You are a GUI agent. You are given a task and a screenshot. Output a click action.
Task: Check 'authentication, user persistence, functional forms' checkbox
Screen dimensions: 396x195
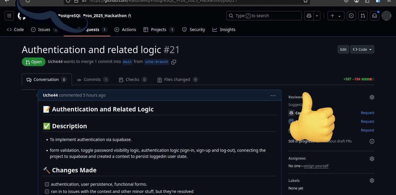[x=47, y=184]
